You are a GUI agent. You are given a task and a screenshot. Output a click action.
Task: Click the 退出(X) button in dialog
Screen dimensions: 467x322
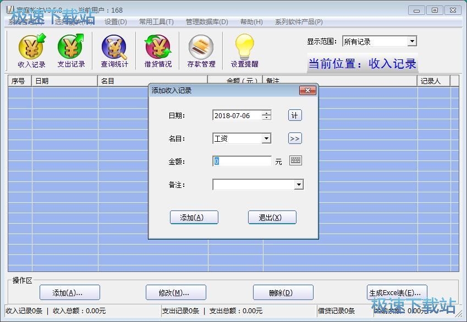(x=272, y=218)
